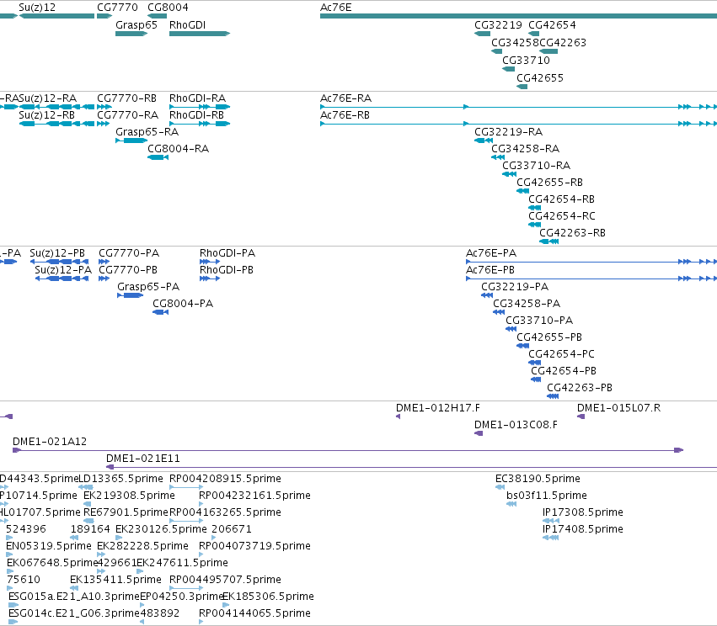Open the Grasp65-PA protein label
The height and width of the screenshot is (626, 717).
pyautogui.click(x=148, y=287)
